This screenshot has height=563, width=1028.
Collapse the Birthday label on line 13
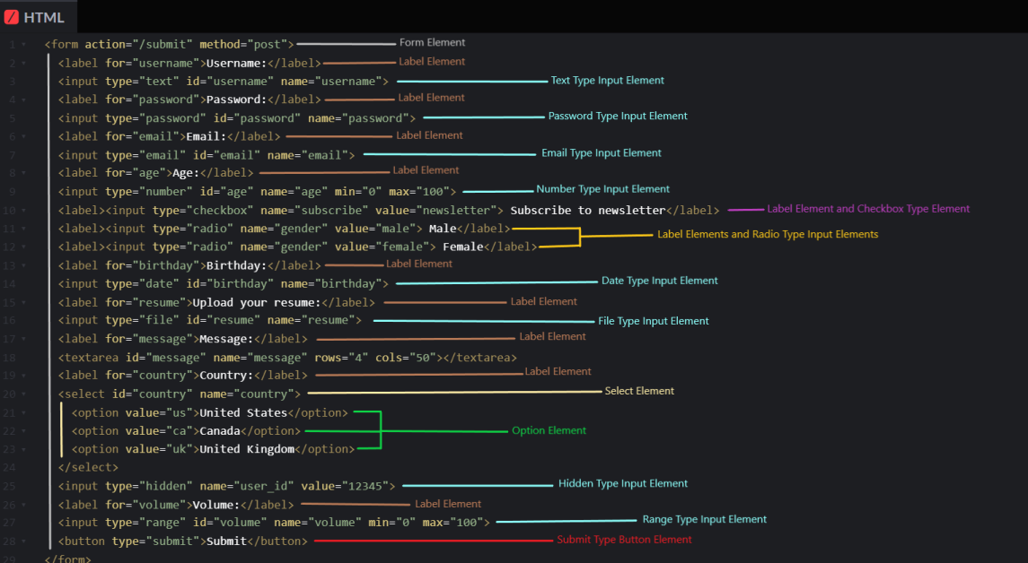[23, 265]
